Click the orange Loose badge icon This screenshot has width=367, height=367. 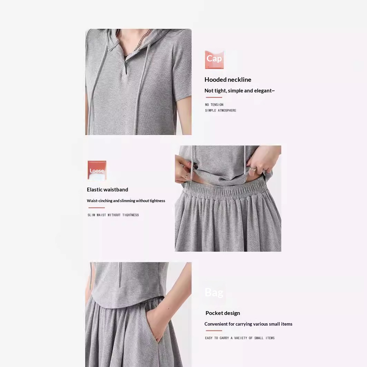click(x=97, y=170)
